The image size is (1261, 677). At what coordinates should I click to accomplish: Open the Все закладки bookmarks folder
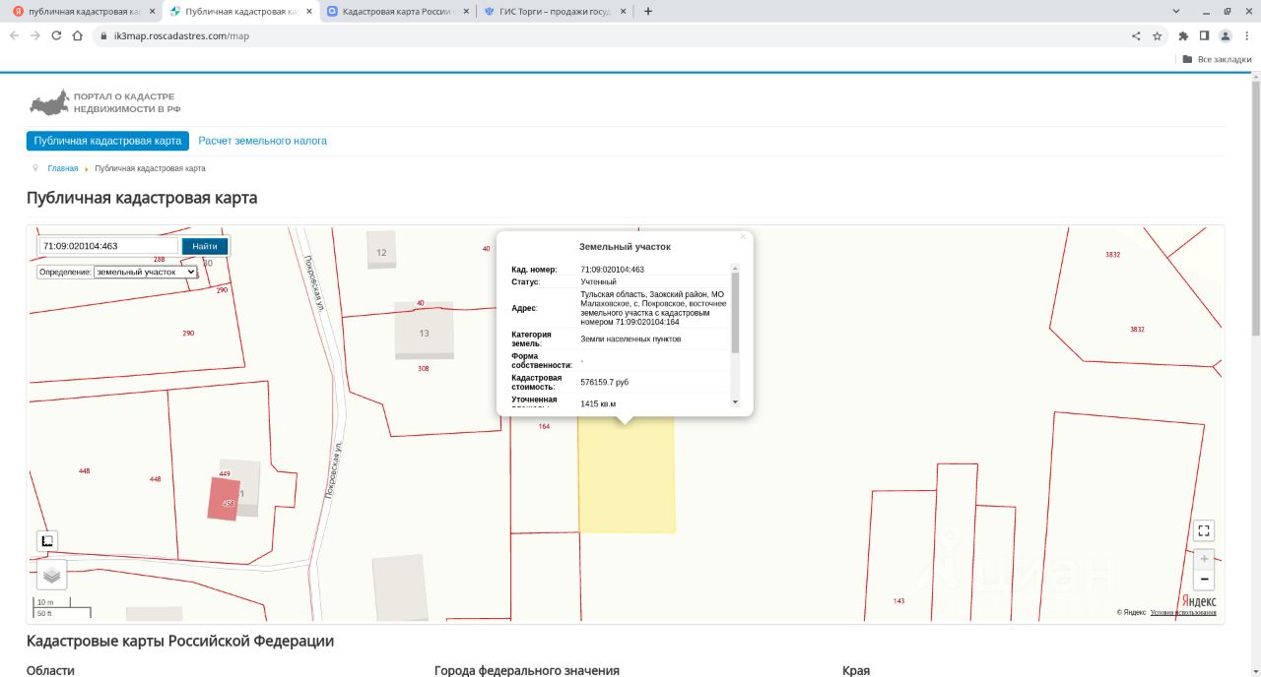click(1217, 59)
